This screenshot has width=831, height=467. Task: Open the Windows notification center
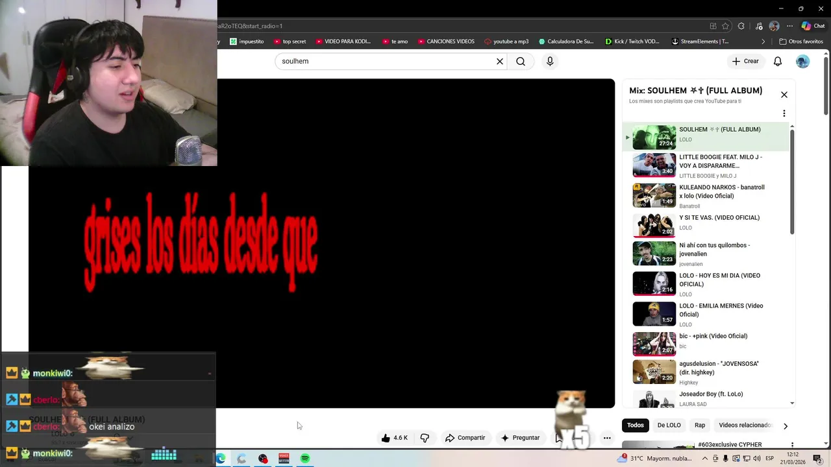(x=818, y=459)
